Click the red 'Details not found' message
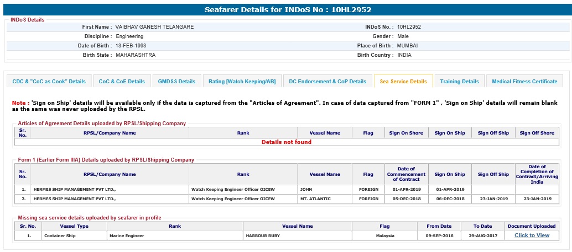Viewport: 572px width, 252px height. pos(286,142)
